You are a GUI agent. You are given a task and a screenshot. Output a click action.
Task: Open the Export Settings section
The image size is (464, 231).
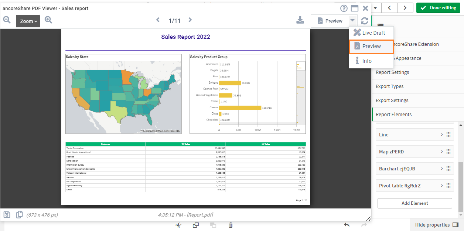(x=417, y=101)
